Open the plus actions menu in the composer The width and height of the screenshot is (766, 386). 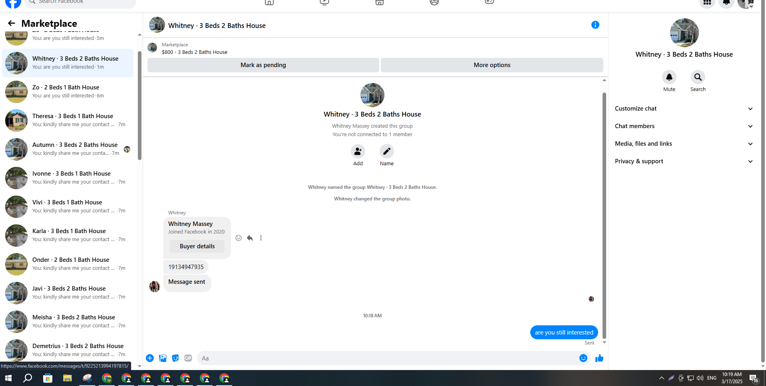point(150,358)
